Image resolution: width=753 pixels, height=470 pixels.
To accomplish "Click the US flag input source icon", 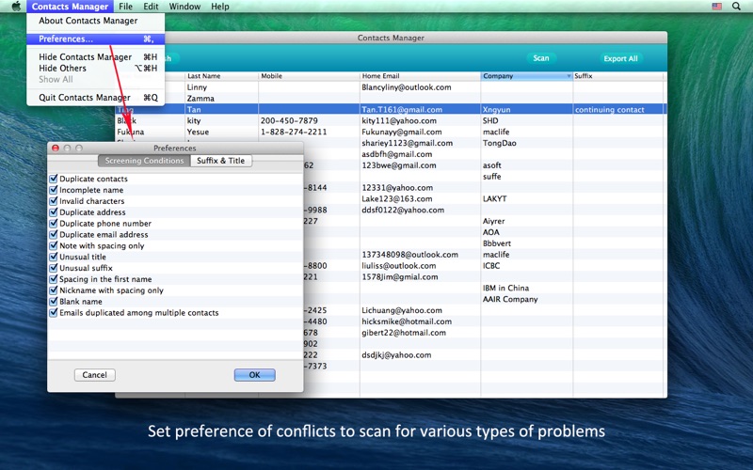I will click(716, 7).
